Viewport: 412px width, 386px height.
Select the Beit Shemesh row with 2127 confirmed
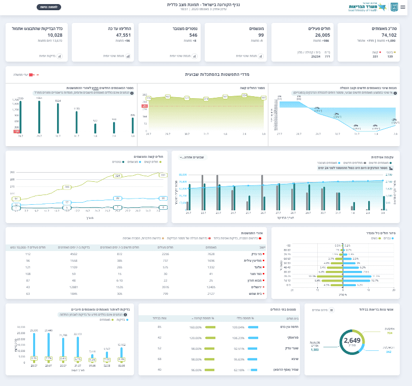(136, 294)
